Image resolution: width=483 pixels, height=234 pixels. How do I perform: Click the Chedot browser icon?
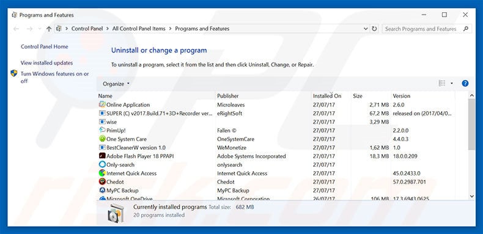102,181
